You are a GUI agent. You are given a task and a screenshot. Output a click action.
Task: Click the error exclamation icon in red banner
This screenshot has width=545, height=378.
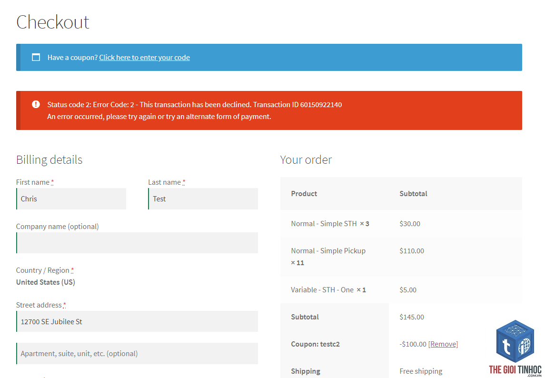pos(36,104)
